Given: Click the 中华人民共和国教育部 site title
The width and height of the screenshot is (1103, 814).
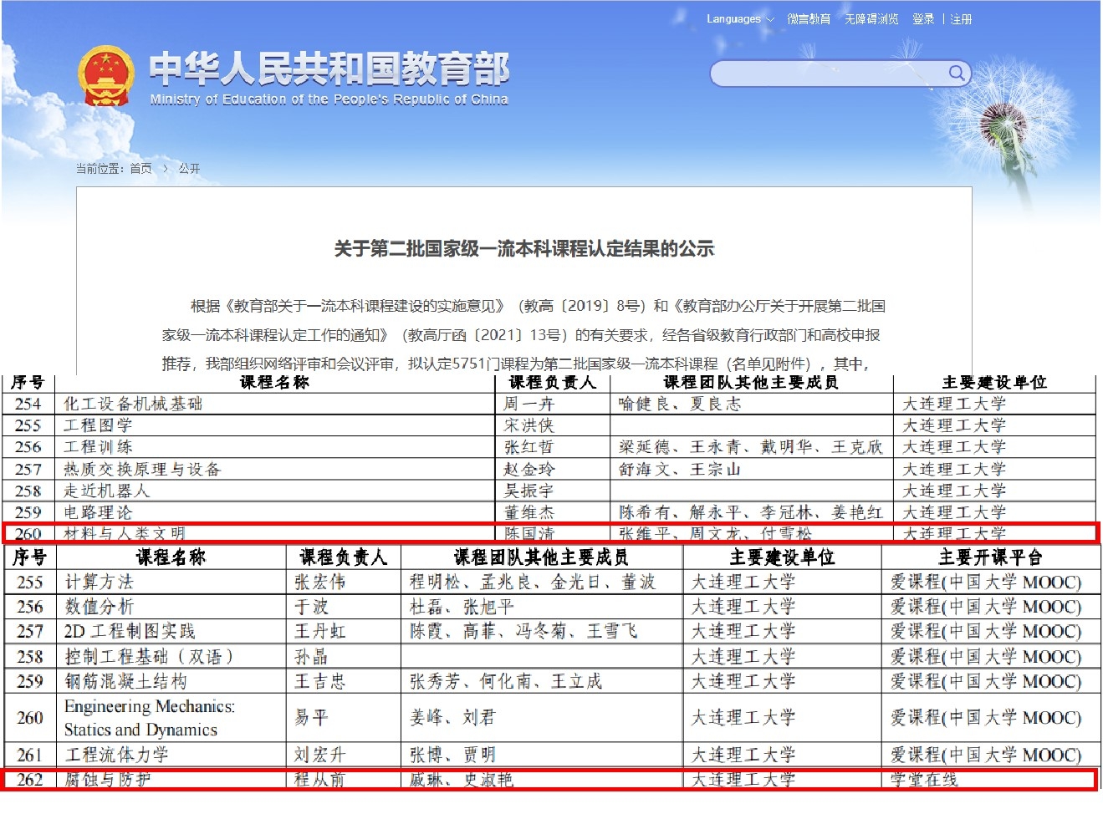Looking at the screenshot, I should (x=329, y=69).
